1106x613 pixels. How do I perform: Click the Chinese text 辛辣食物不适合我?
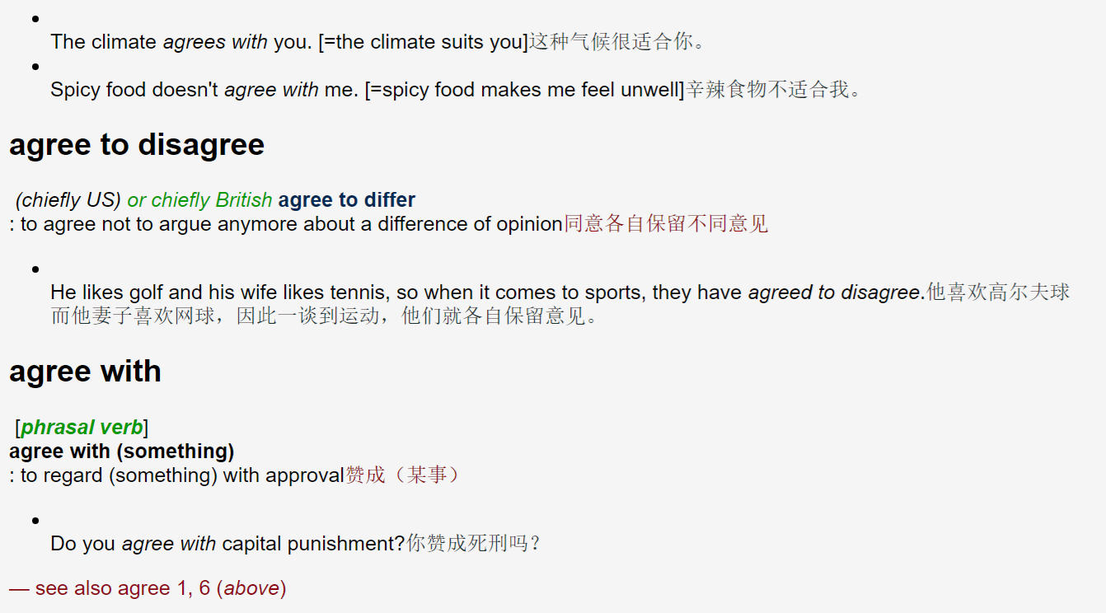click(x=774, y=89)
